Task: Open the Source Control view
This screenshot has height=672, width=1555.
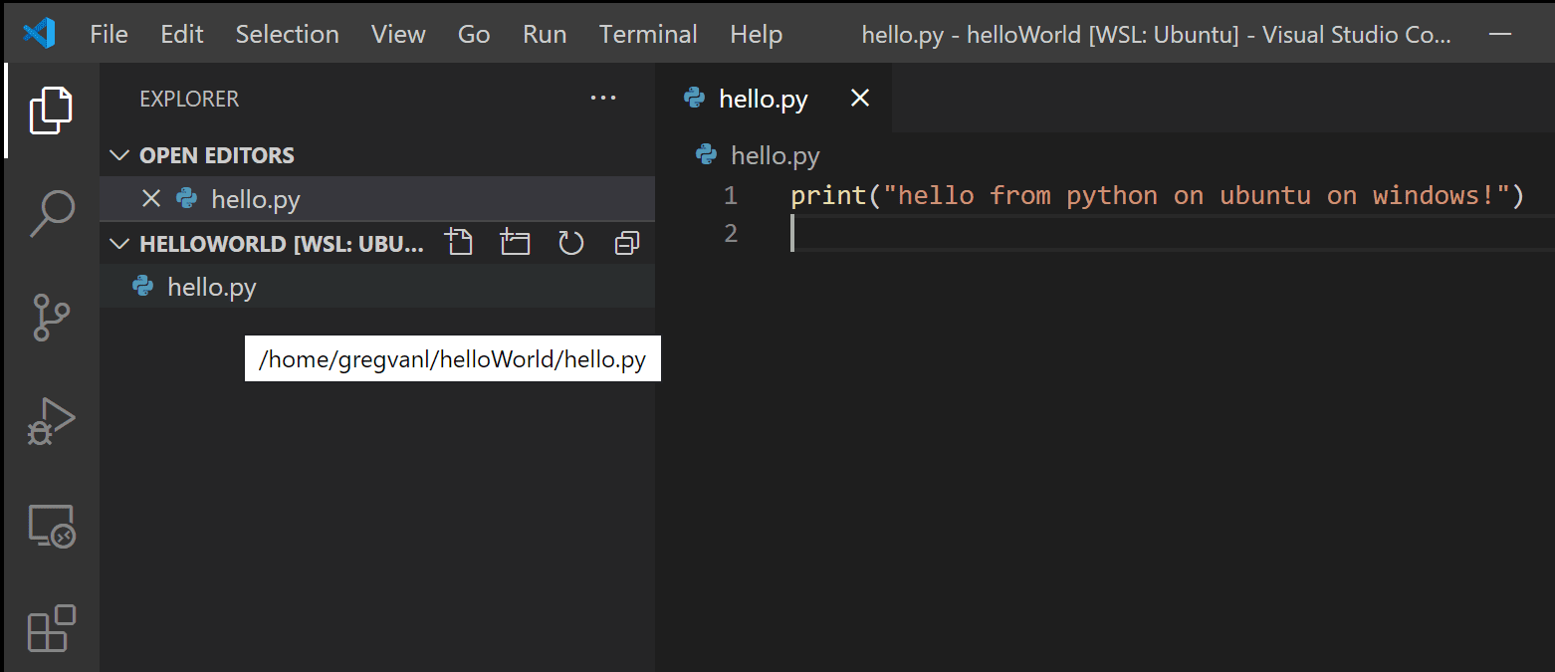Action: point(50,318)
